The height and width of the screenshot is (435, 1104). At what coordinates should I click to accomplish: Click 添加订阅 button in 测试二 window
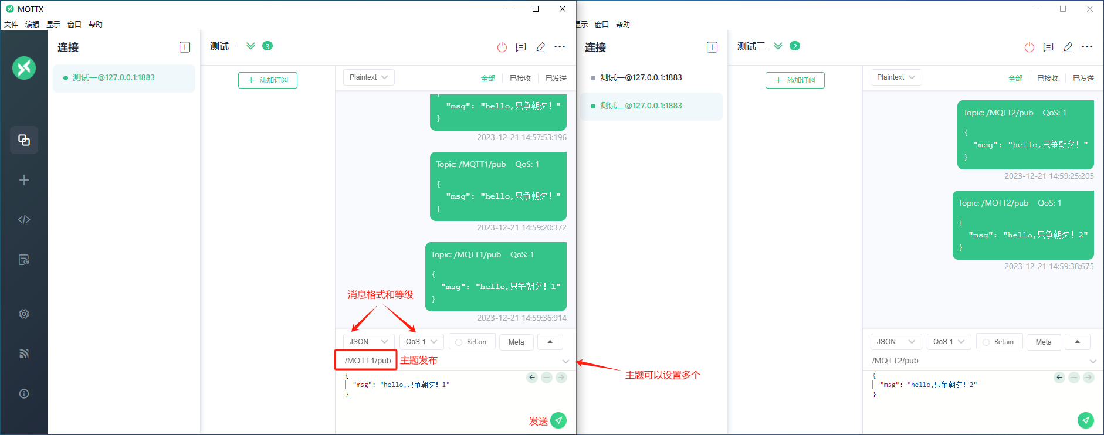(x=795, y=80)
